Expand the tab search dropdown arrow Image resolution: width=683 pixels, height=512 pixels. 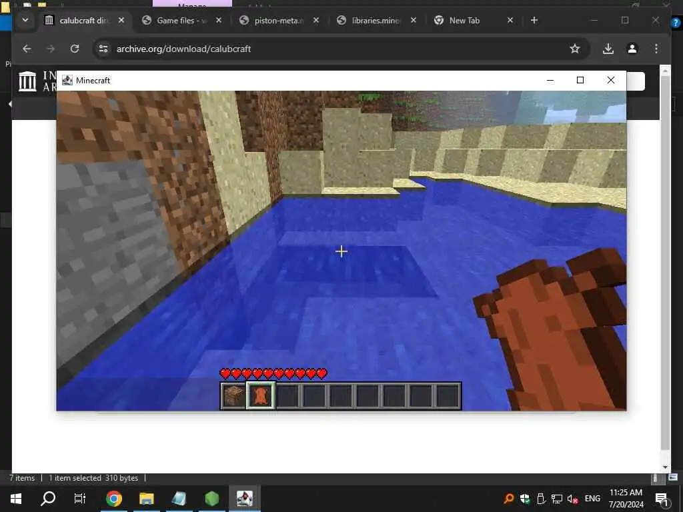[25, 20]
